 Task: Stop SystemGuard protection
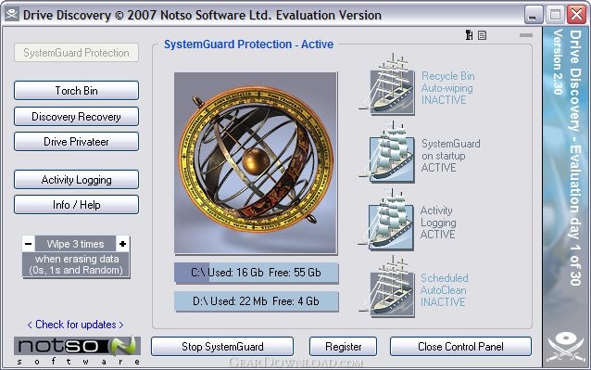click(x=222, y=347)
